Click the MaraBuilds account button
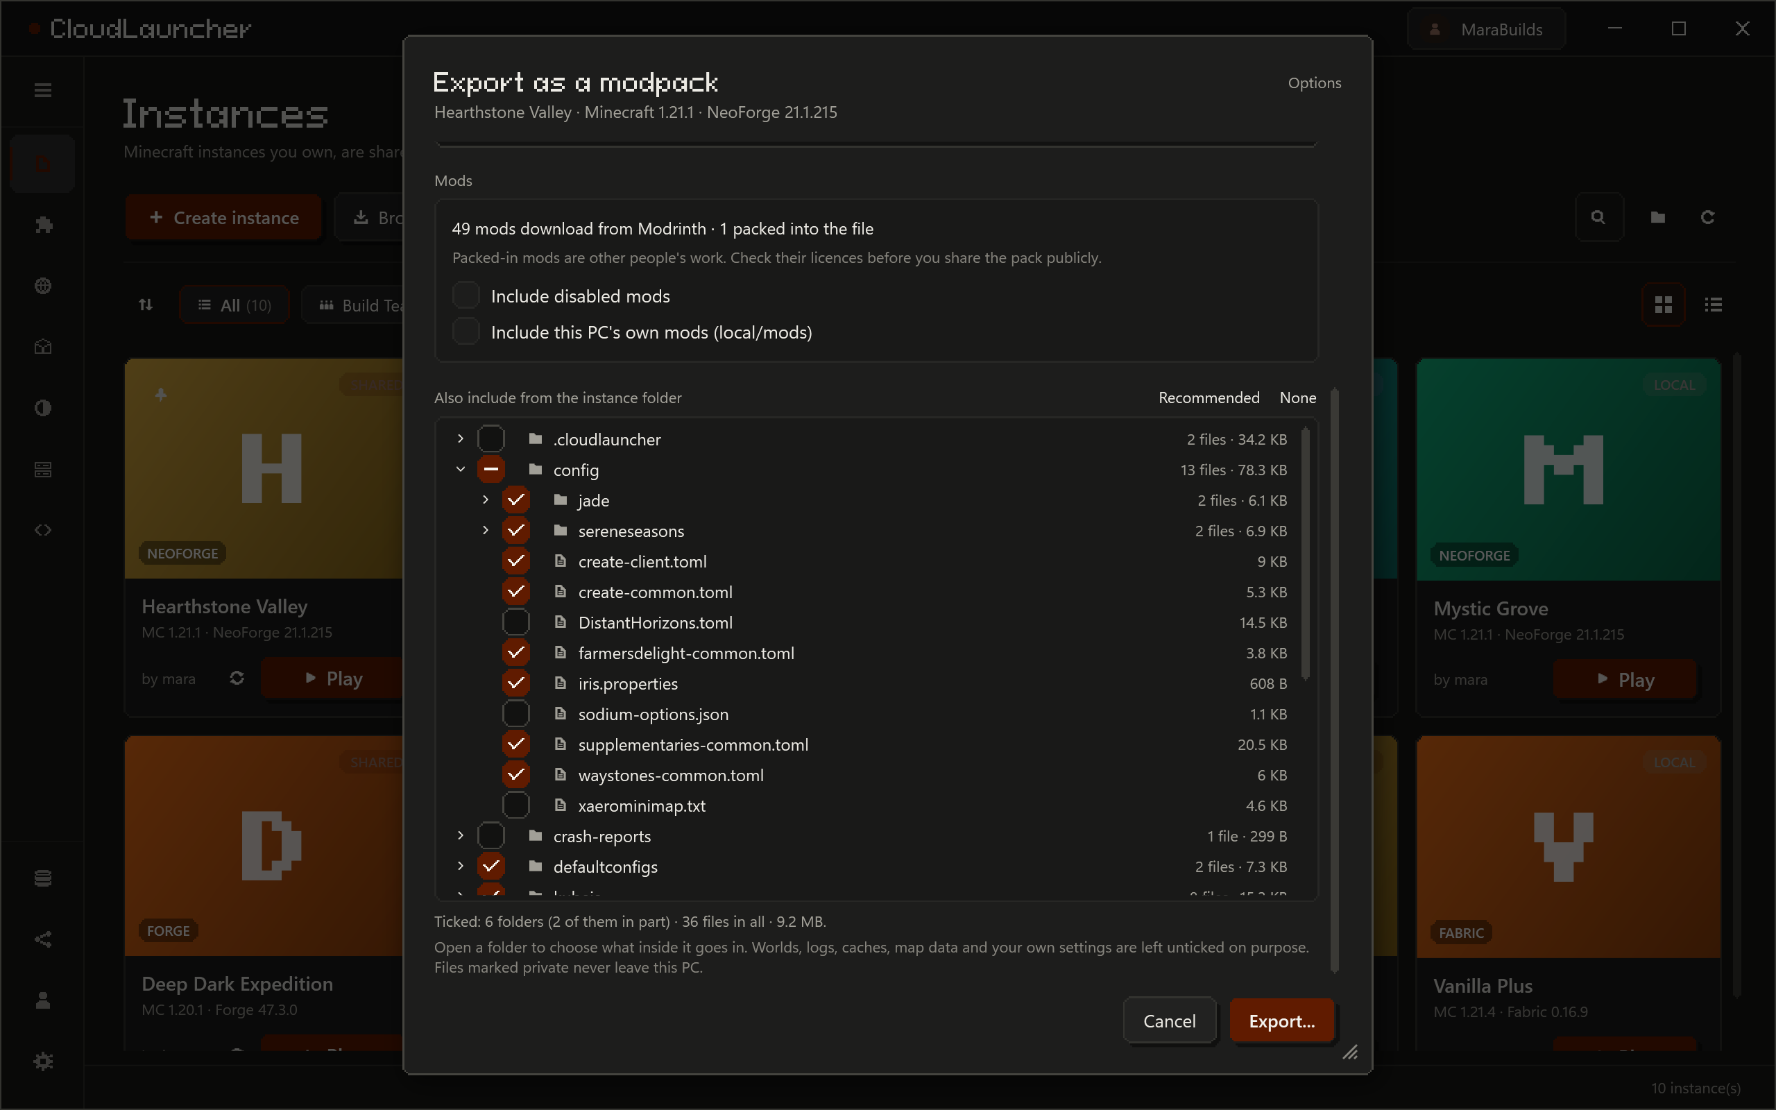Viewport: 1776px width, 1110px height. coord(1487,29)
